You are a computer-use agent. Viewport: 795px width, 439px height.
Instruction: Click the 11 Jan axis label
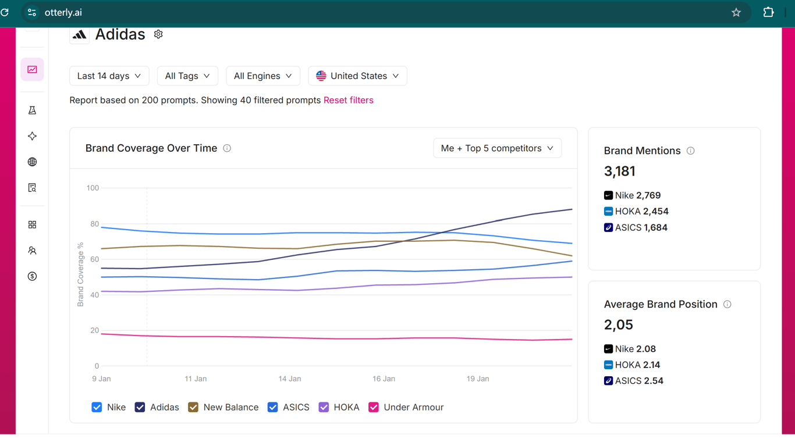pyautogui.click(x=196, y=379)
